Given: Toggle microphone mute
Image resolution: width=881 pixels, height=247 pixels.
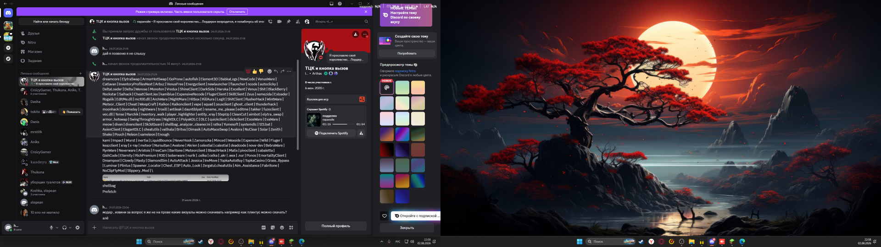Looking at the screenshot, I should click(51, 227).
